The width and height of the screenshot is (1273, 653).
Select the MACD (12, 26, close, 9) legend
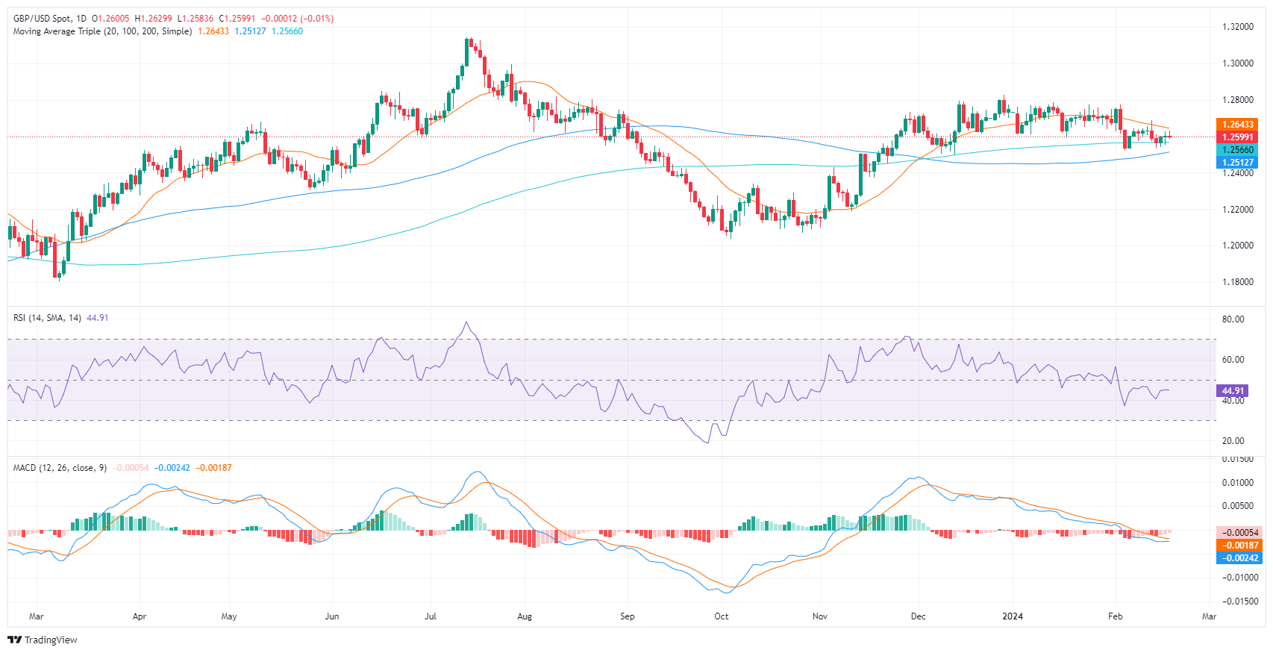click(x=60, y=468)
